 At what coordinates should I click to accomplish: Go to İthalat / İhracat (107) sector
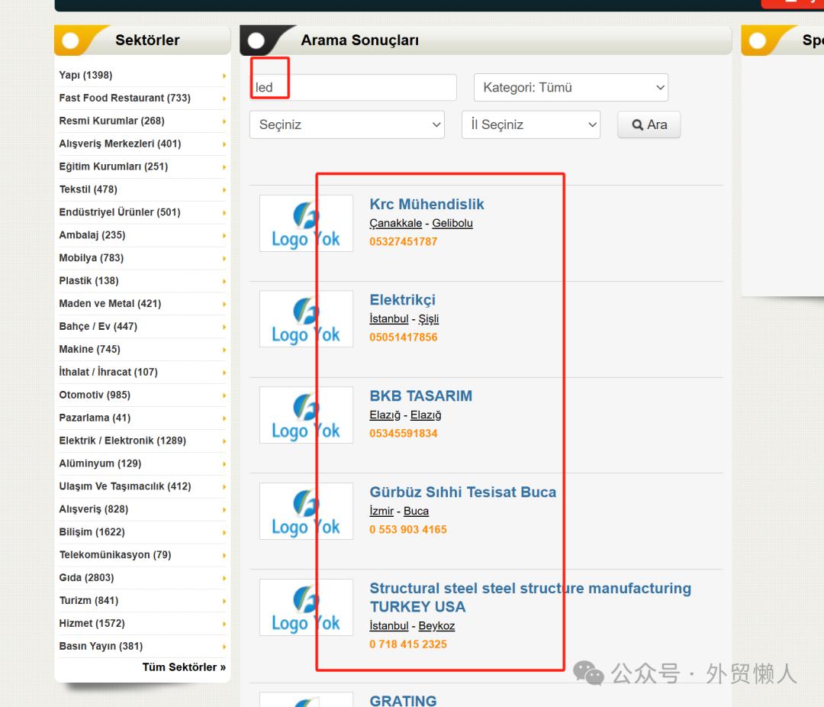click(x=108, y=372)
